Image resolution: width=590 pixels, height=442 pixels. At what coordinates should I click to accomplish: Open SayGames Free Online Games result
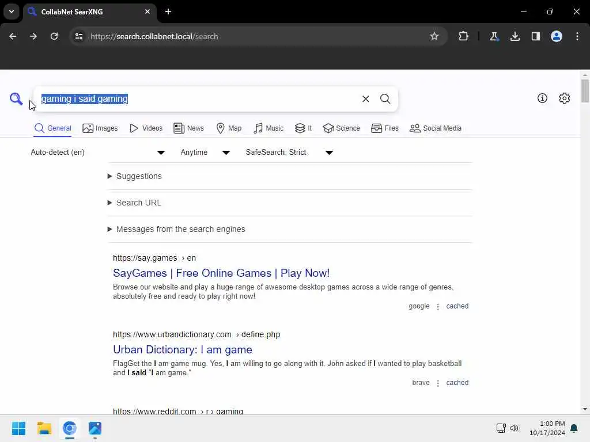pos(221,273)
